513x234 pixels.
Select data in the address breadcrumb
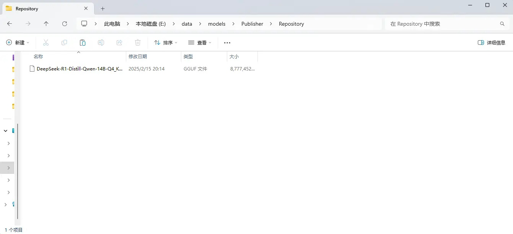click(187, 24)
